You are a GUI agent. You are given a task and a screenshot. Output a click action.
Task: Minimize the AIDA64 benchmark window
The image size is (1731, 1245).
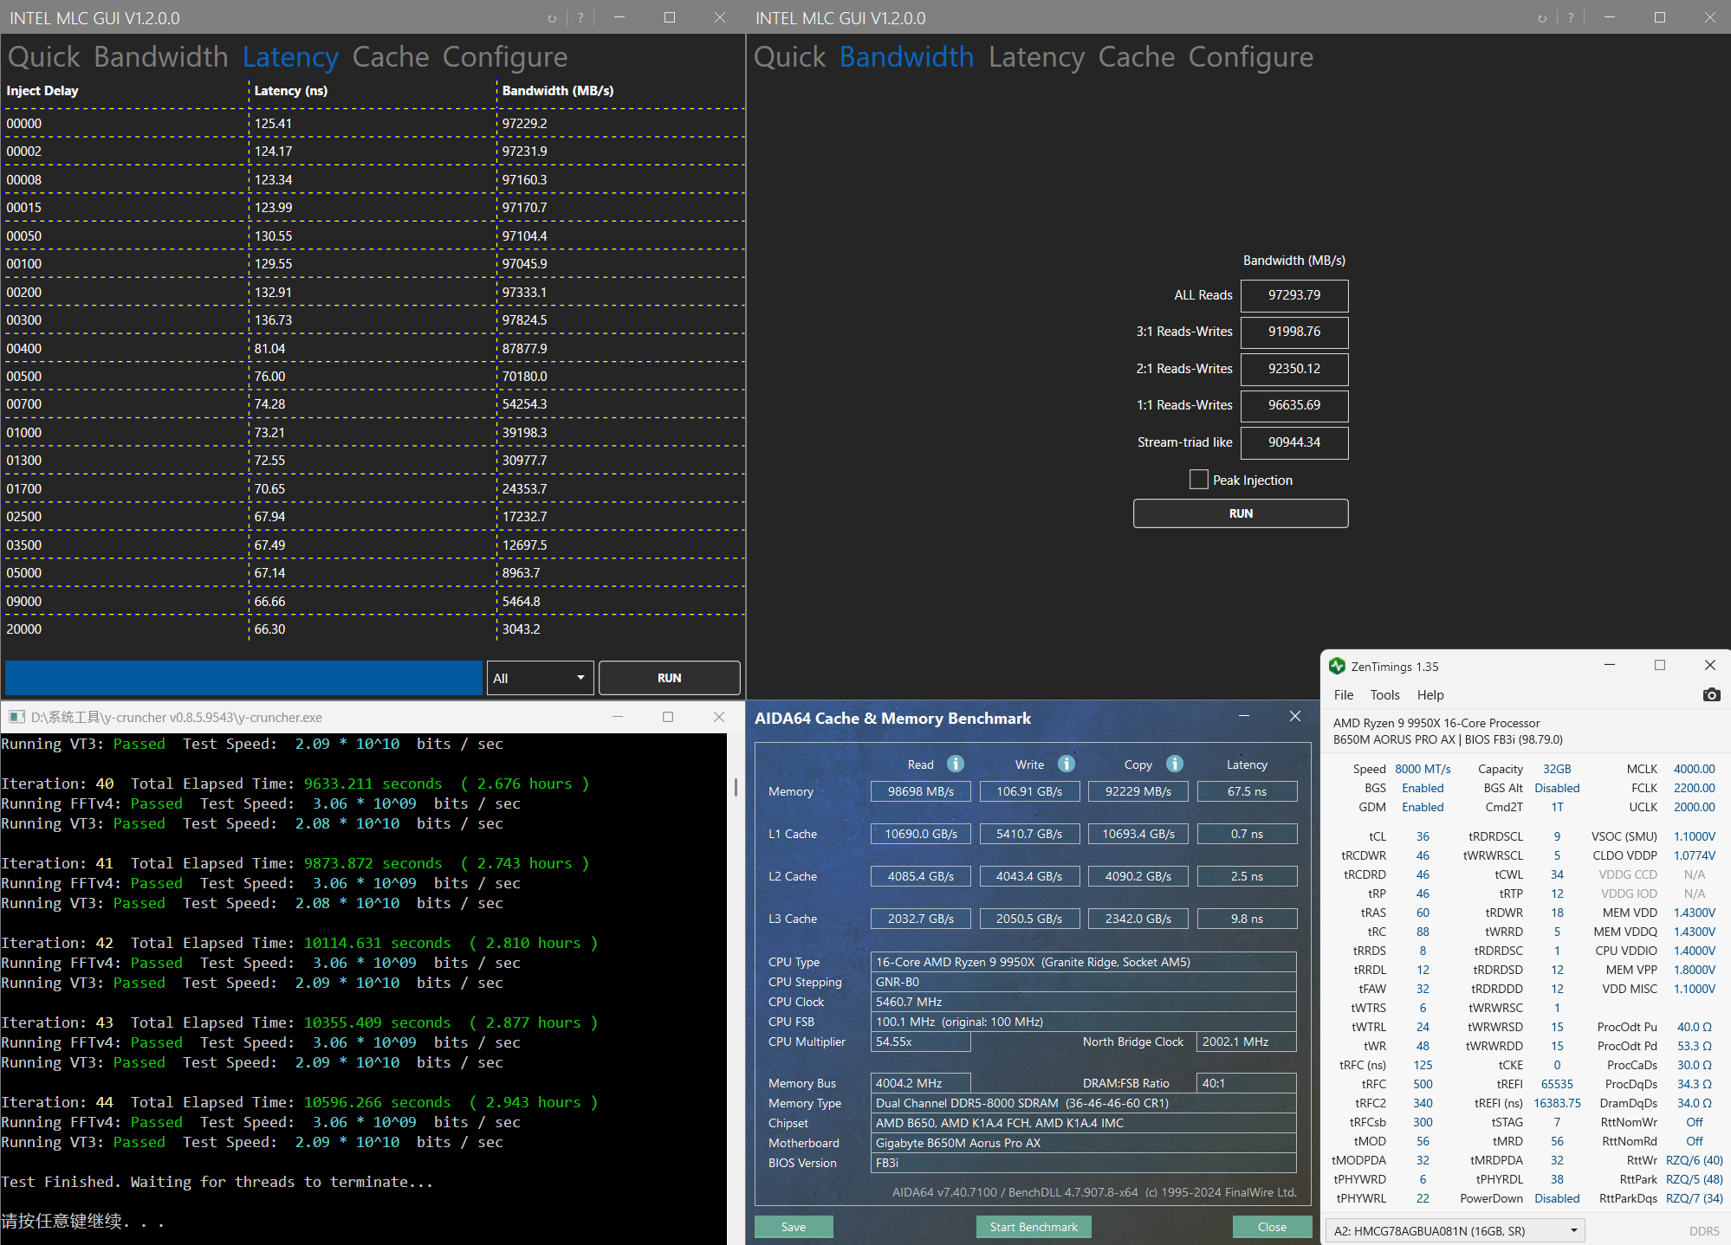click(1244, 716)
